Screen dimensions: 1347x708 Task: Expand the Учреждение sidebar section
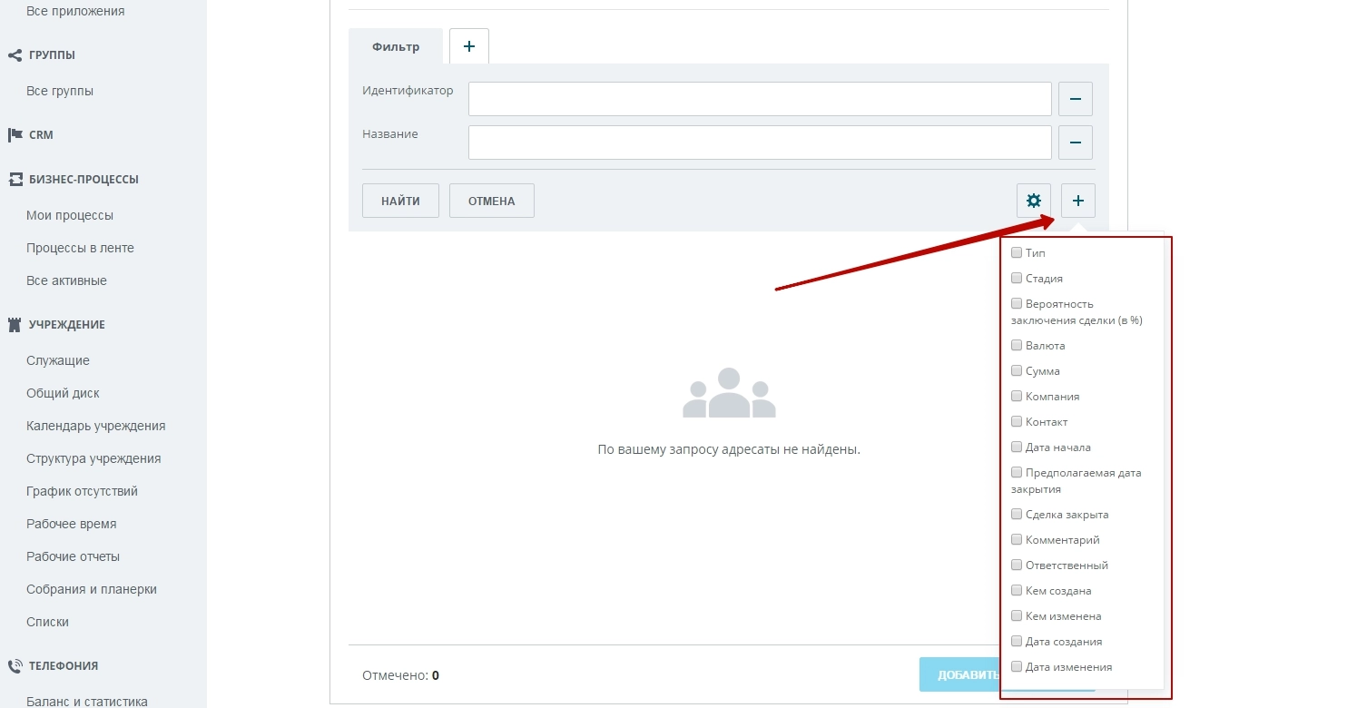pyautogui.click(x=66, y=325)
